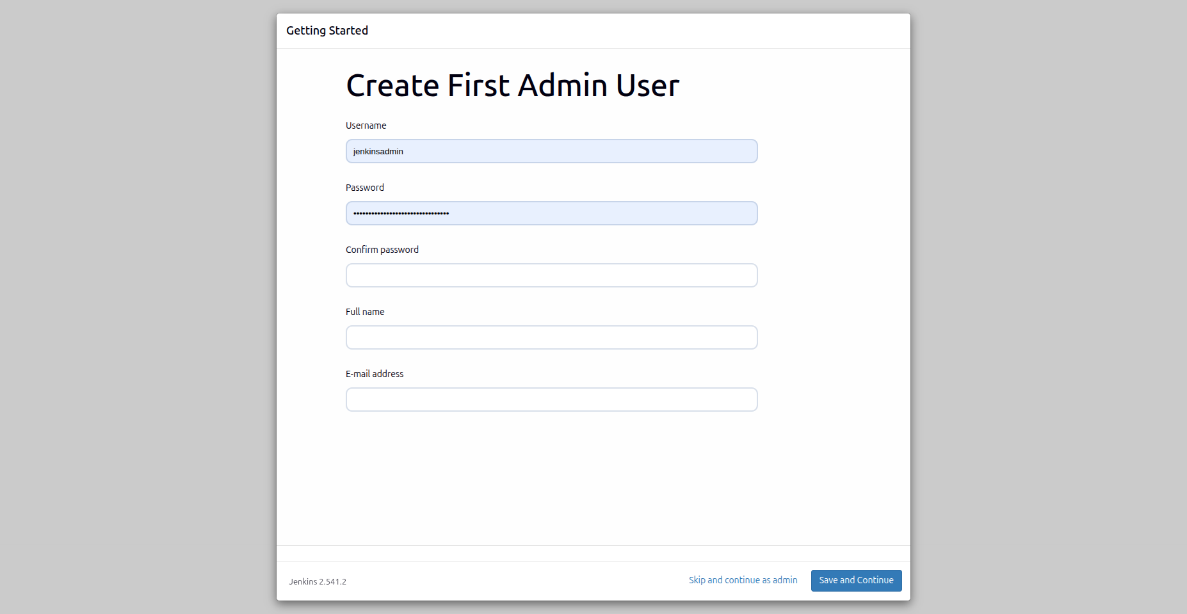This screenshot has width=1187, height=614.
Task: Click the Password field label
Action: (x=364, y=187)
